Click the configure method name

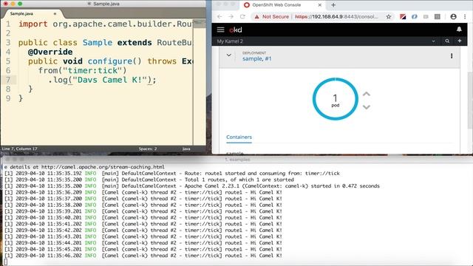[110, 61]
